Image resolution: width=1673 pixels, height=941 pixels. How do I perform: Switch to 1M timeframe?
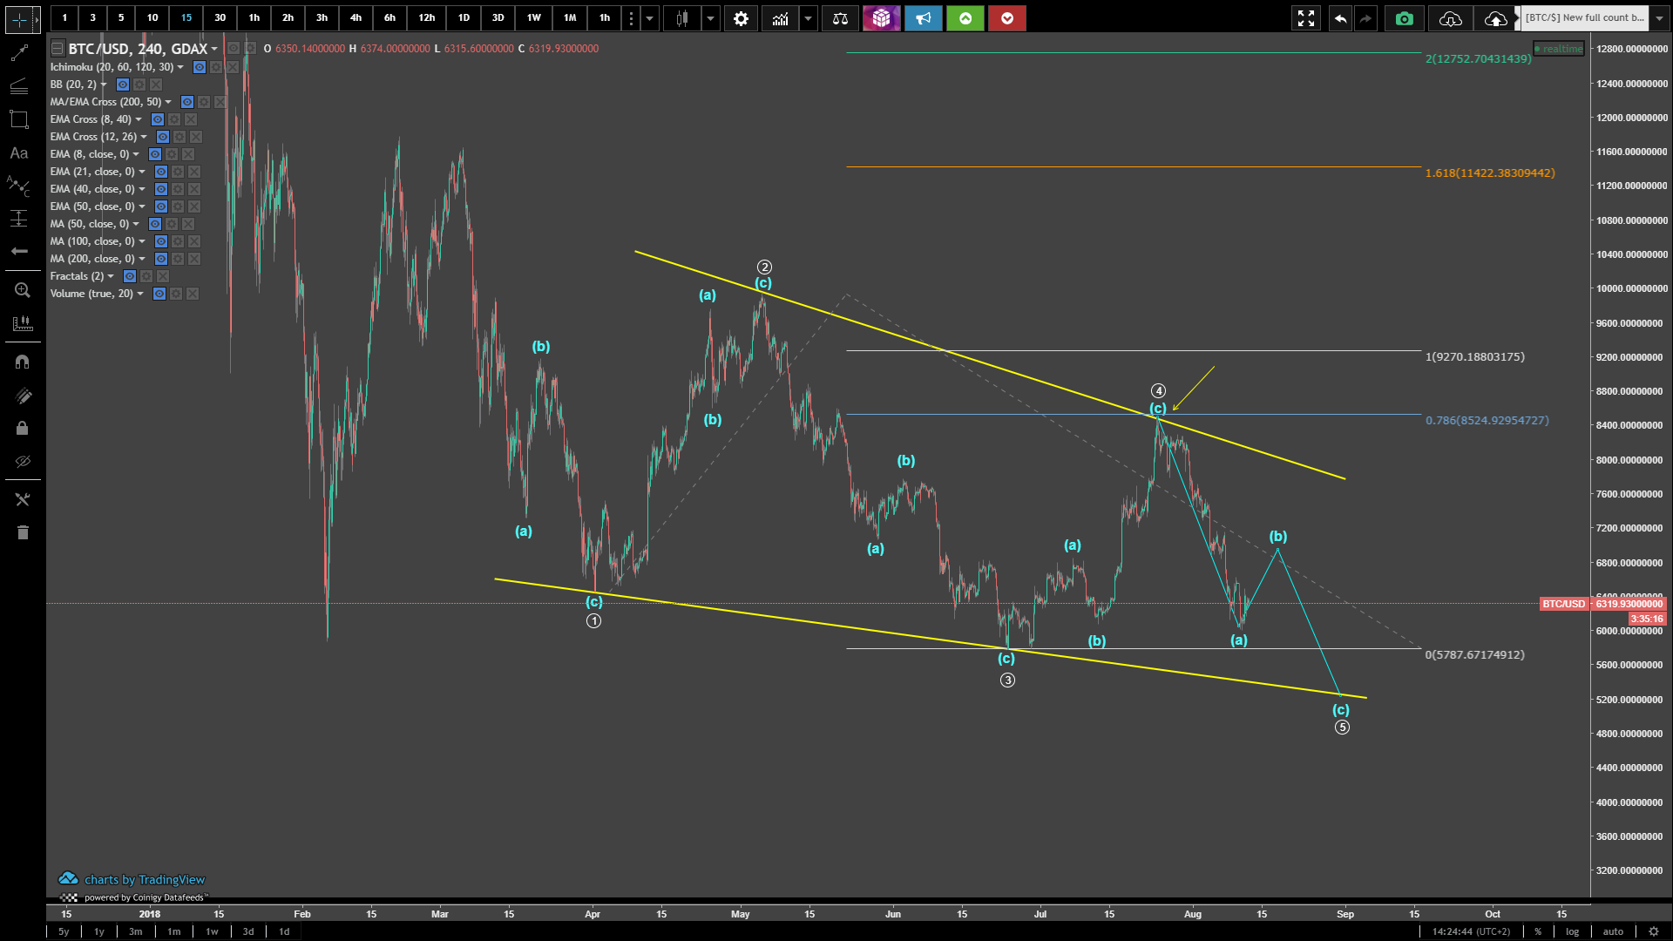coord(570,18)
